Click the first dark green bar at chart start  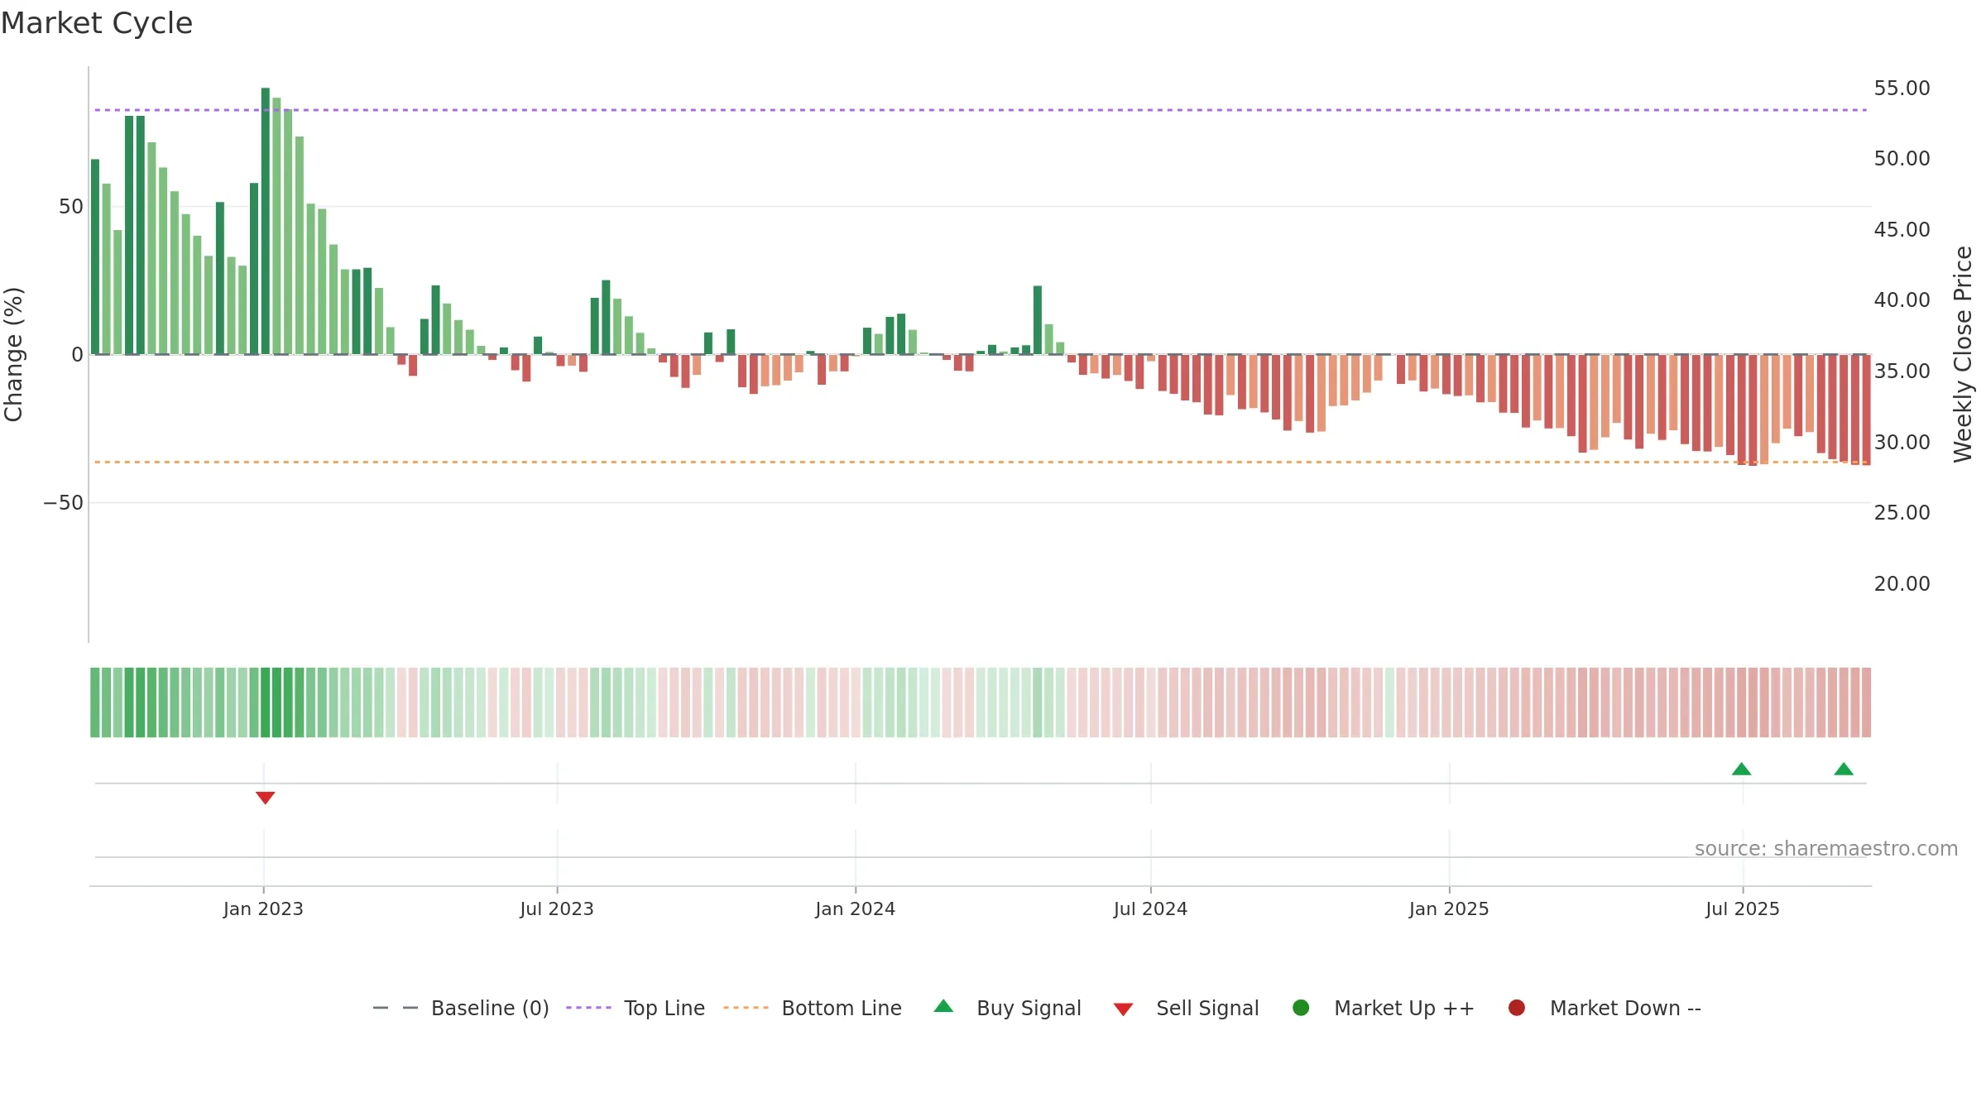click(95, 256)
